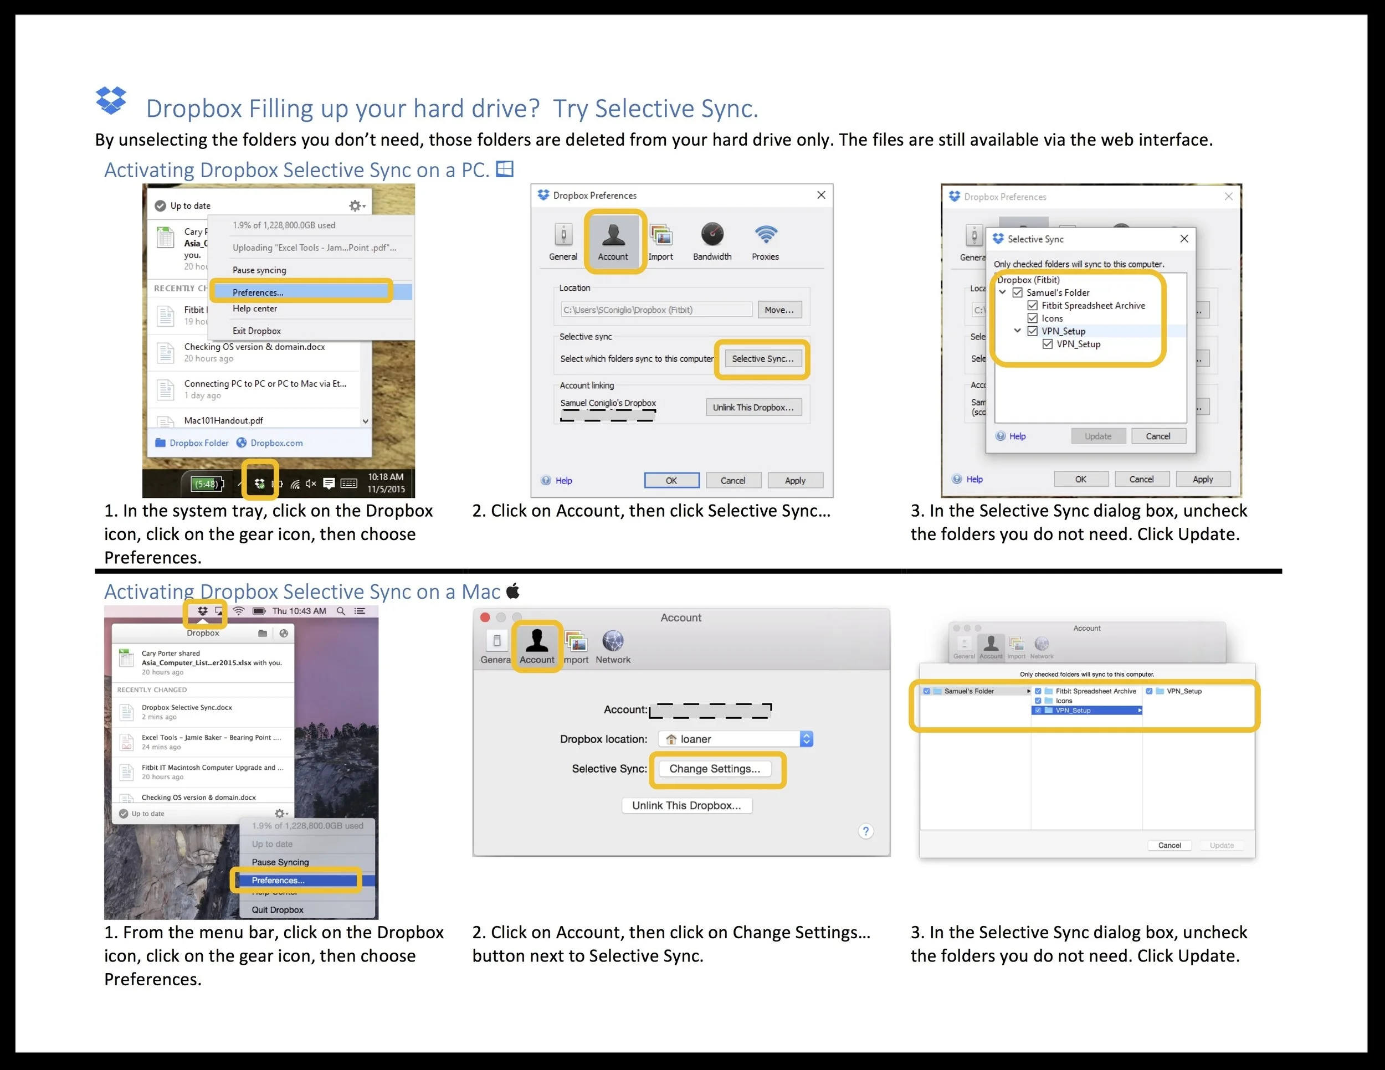Click the AirPlay display icon in the Mac menu bar

[x=219, y=611]
